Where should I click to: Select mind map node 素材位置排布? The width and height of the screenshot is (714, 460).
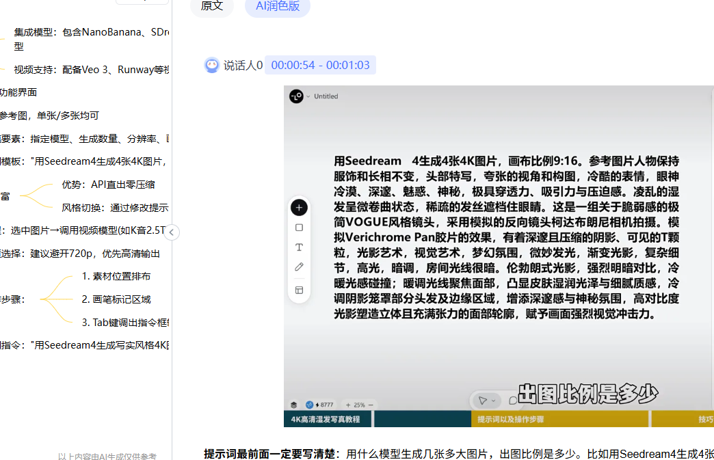116,276
